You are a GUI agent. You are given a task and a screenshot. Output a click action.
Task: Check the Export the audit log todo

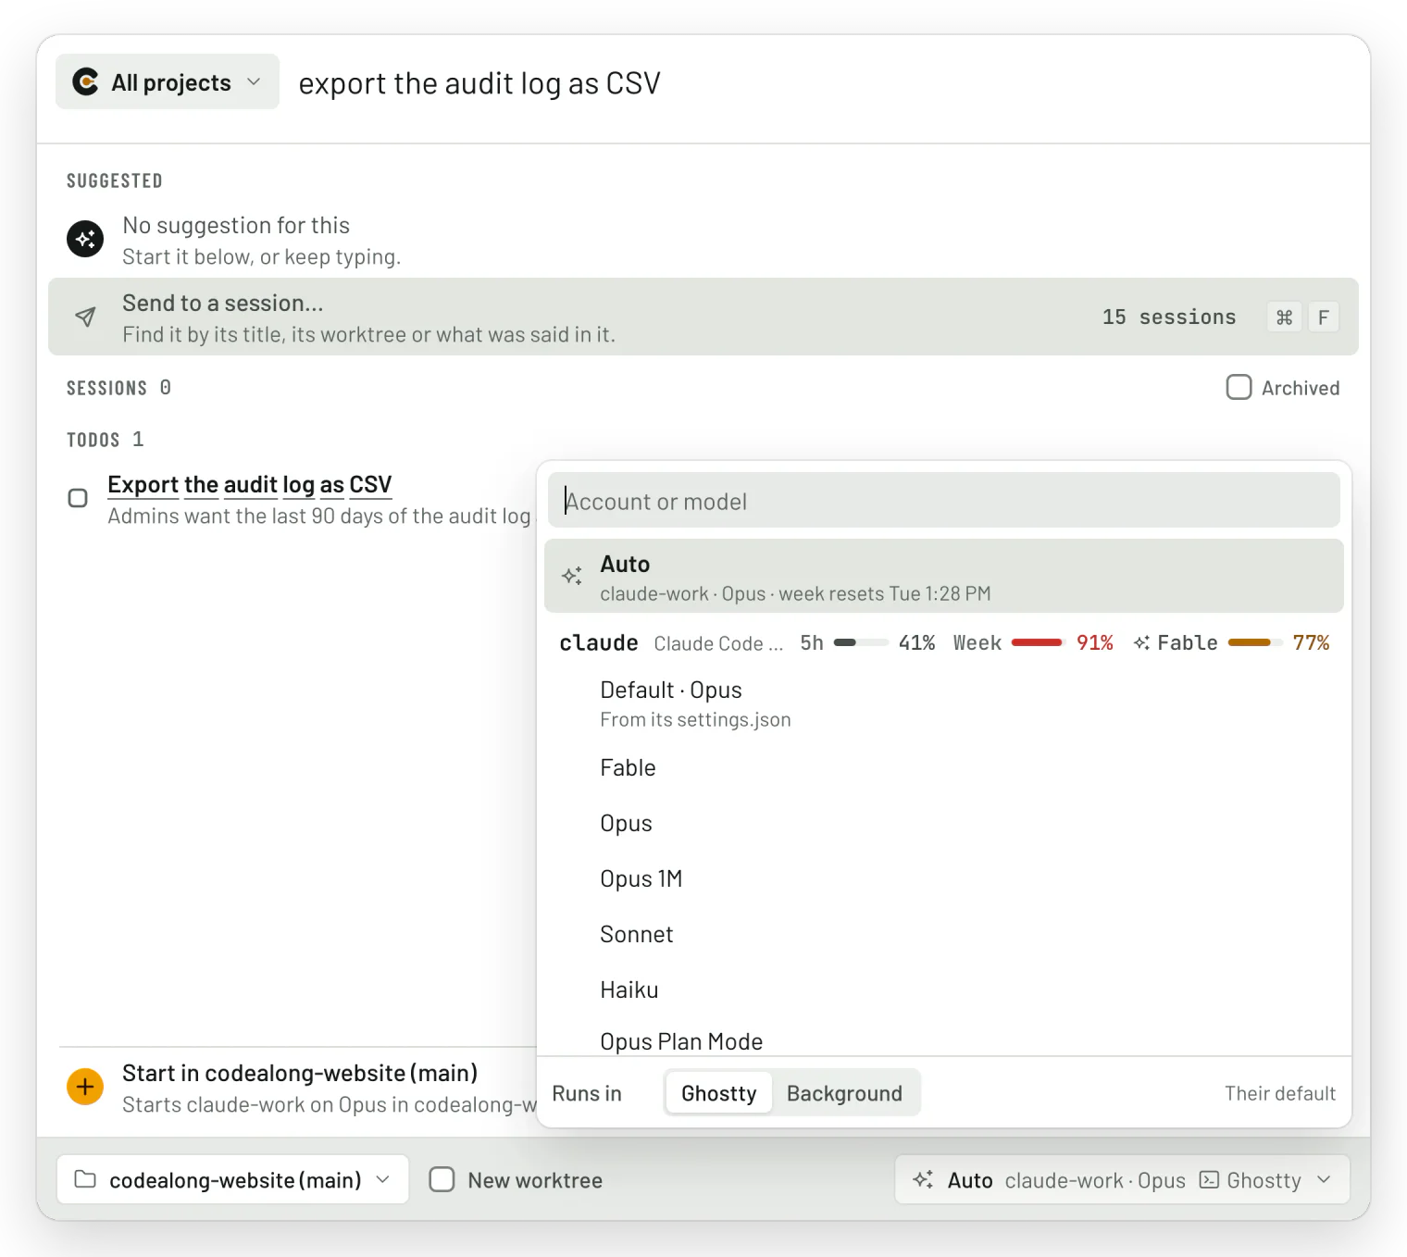(x=78, y=498)
